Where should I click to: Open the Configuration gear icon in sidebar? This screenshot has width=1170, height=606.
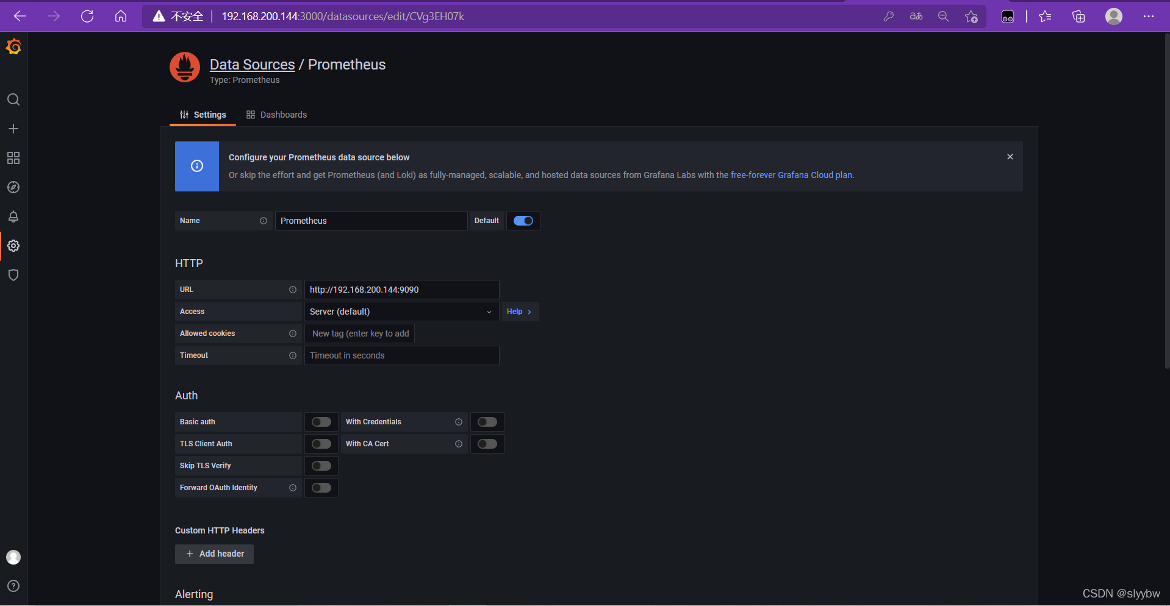[x=13, y=246]
